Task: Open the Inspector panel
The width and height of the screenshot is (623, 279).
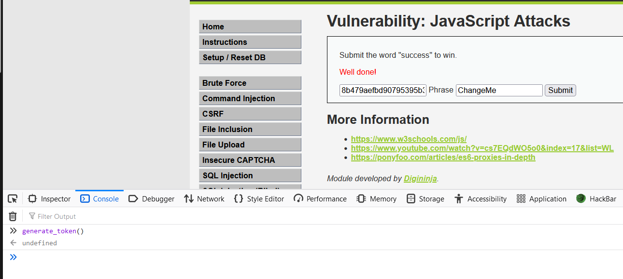Action: pos(49,199)
